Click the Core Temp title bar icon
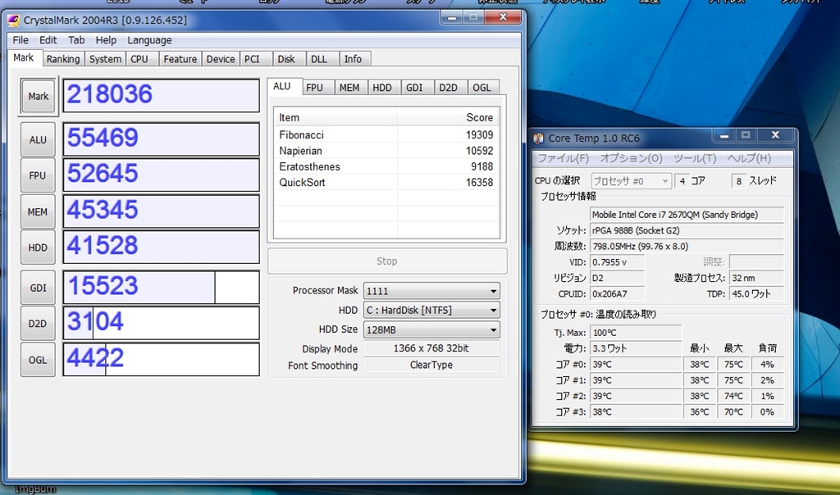This screenshot has height=495, width=840. [x=538, y=138]
